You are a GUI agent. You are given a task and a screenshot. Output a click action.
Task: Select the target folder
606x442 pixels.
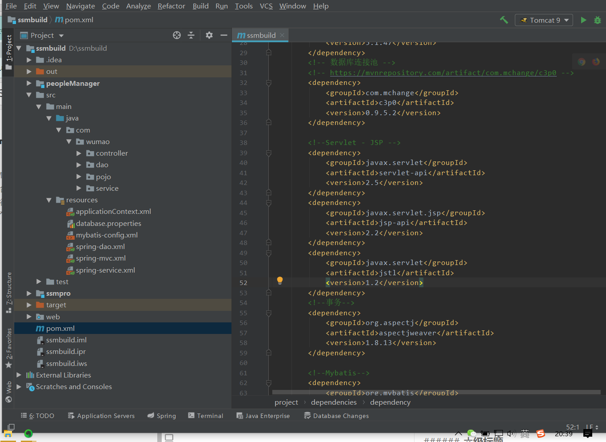[56, 305]
